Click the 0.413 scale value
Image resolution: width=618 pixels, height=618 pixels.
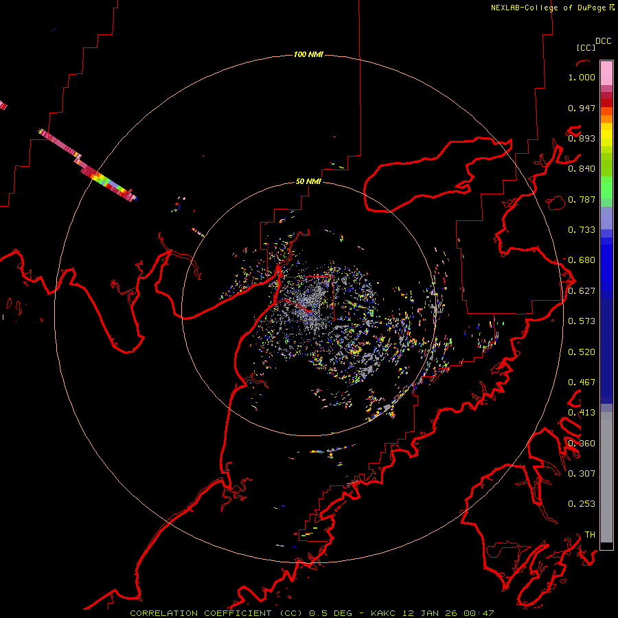click(582, 413)
